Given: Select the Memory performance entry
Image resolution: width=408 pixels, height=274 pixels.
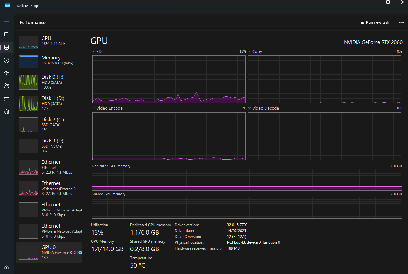Looking at the screenshot, I should 49,62.
